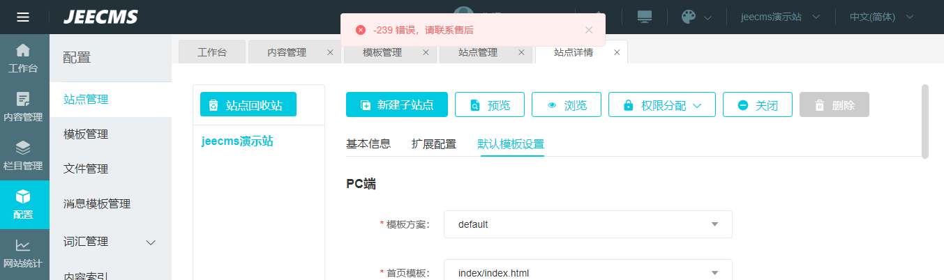
Task: Click the monitor icon in header
Action: [x=644, y=17]
